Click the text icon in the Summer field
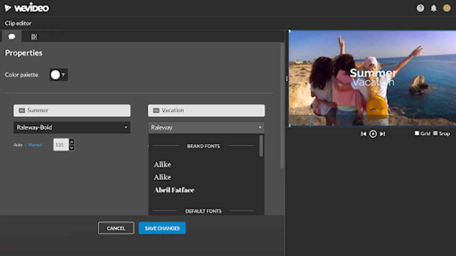The image size is (456, 256). (x=22, y=110)
